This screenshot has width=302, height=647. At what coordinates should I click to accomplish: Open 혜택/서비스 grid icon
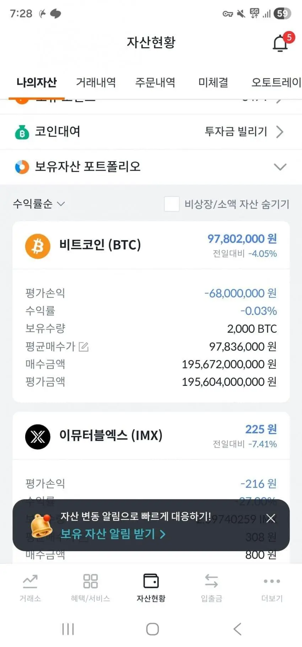90,581
